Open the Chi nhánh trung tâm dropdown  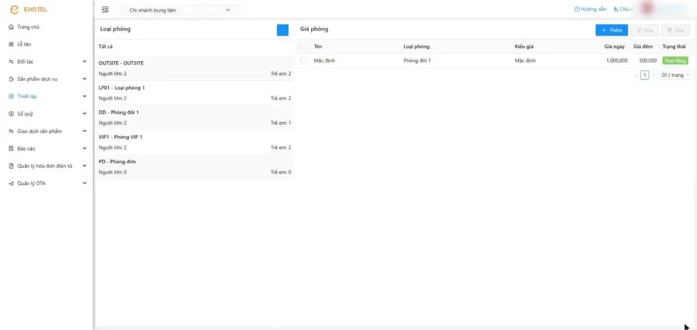coord(180,10)
